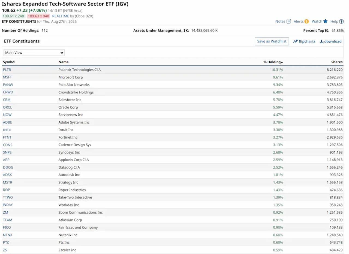Open the SNPS symbol link
Screen dimensions: 349x254
pyautogui.click(x=7, y=152)
